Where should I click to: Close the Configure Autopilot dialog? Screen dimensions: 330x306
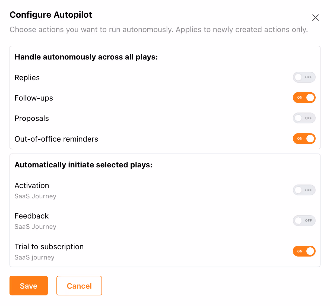[315, 18]
